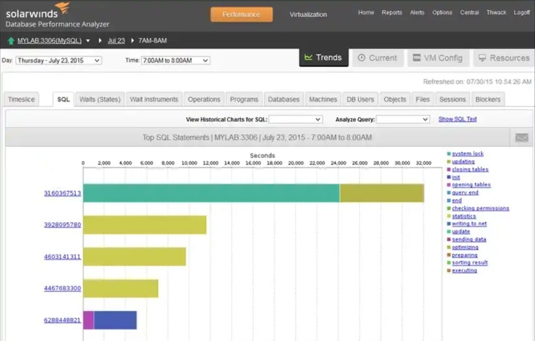The width and height of the screenshot is (535, 341).
Task: Open View Historical Charts for SQL dropdown
Action: 296,119
